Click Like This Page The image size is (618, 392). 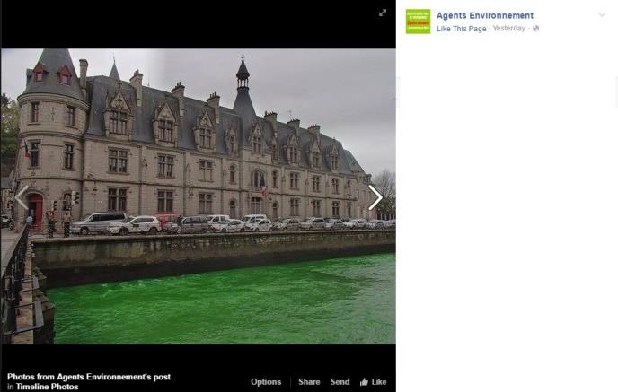pyautogui.click(x=461, y=29)
